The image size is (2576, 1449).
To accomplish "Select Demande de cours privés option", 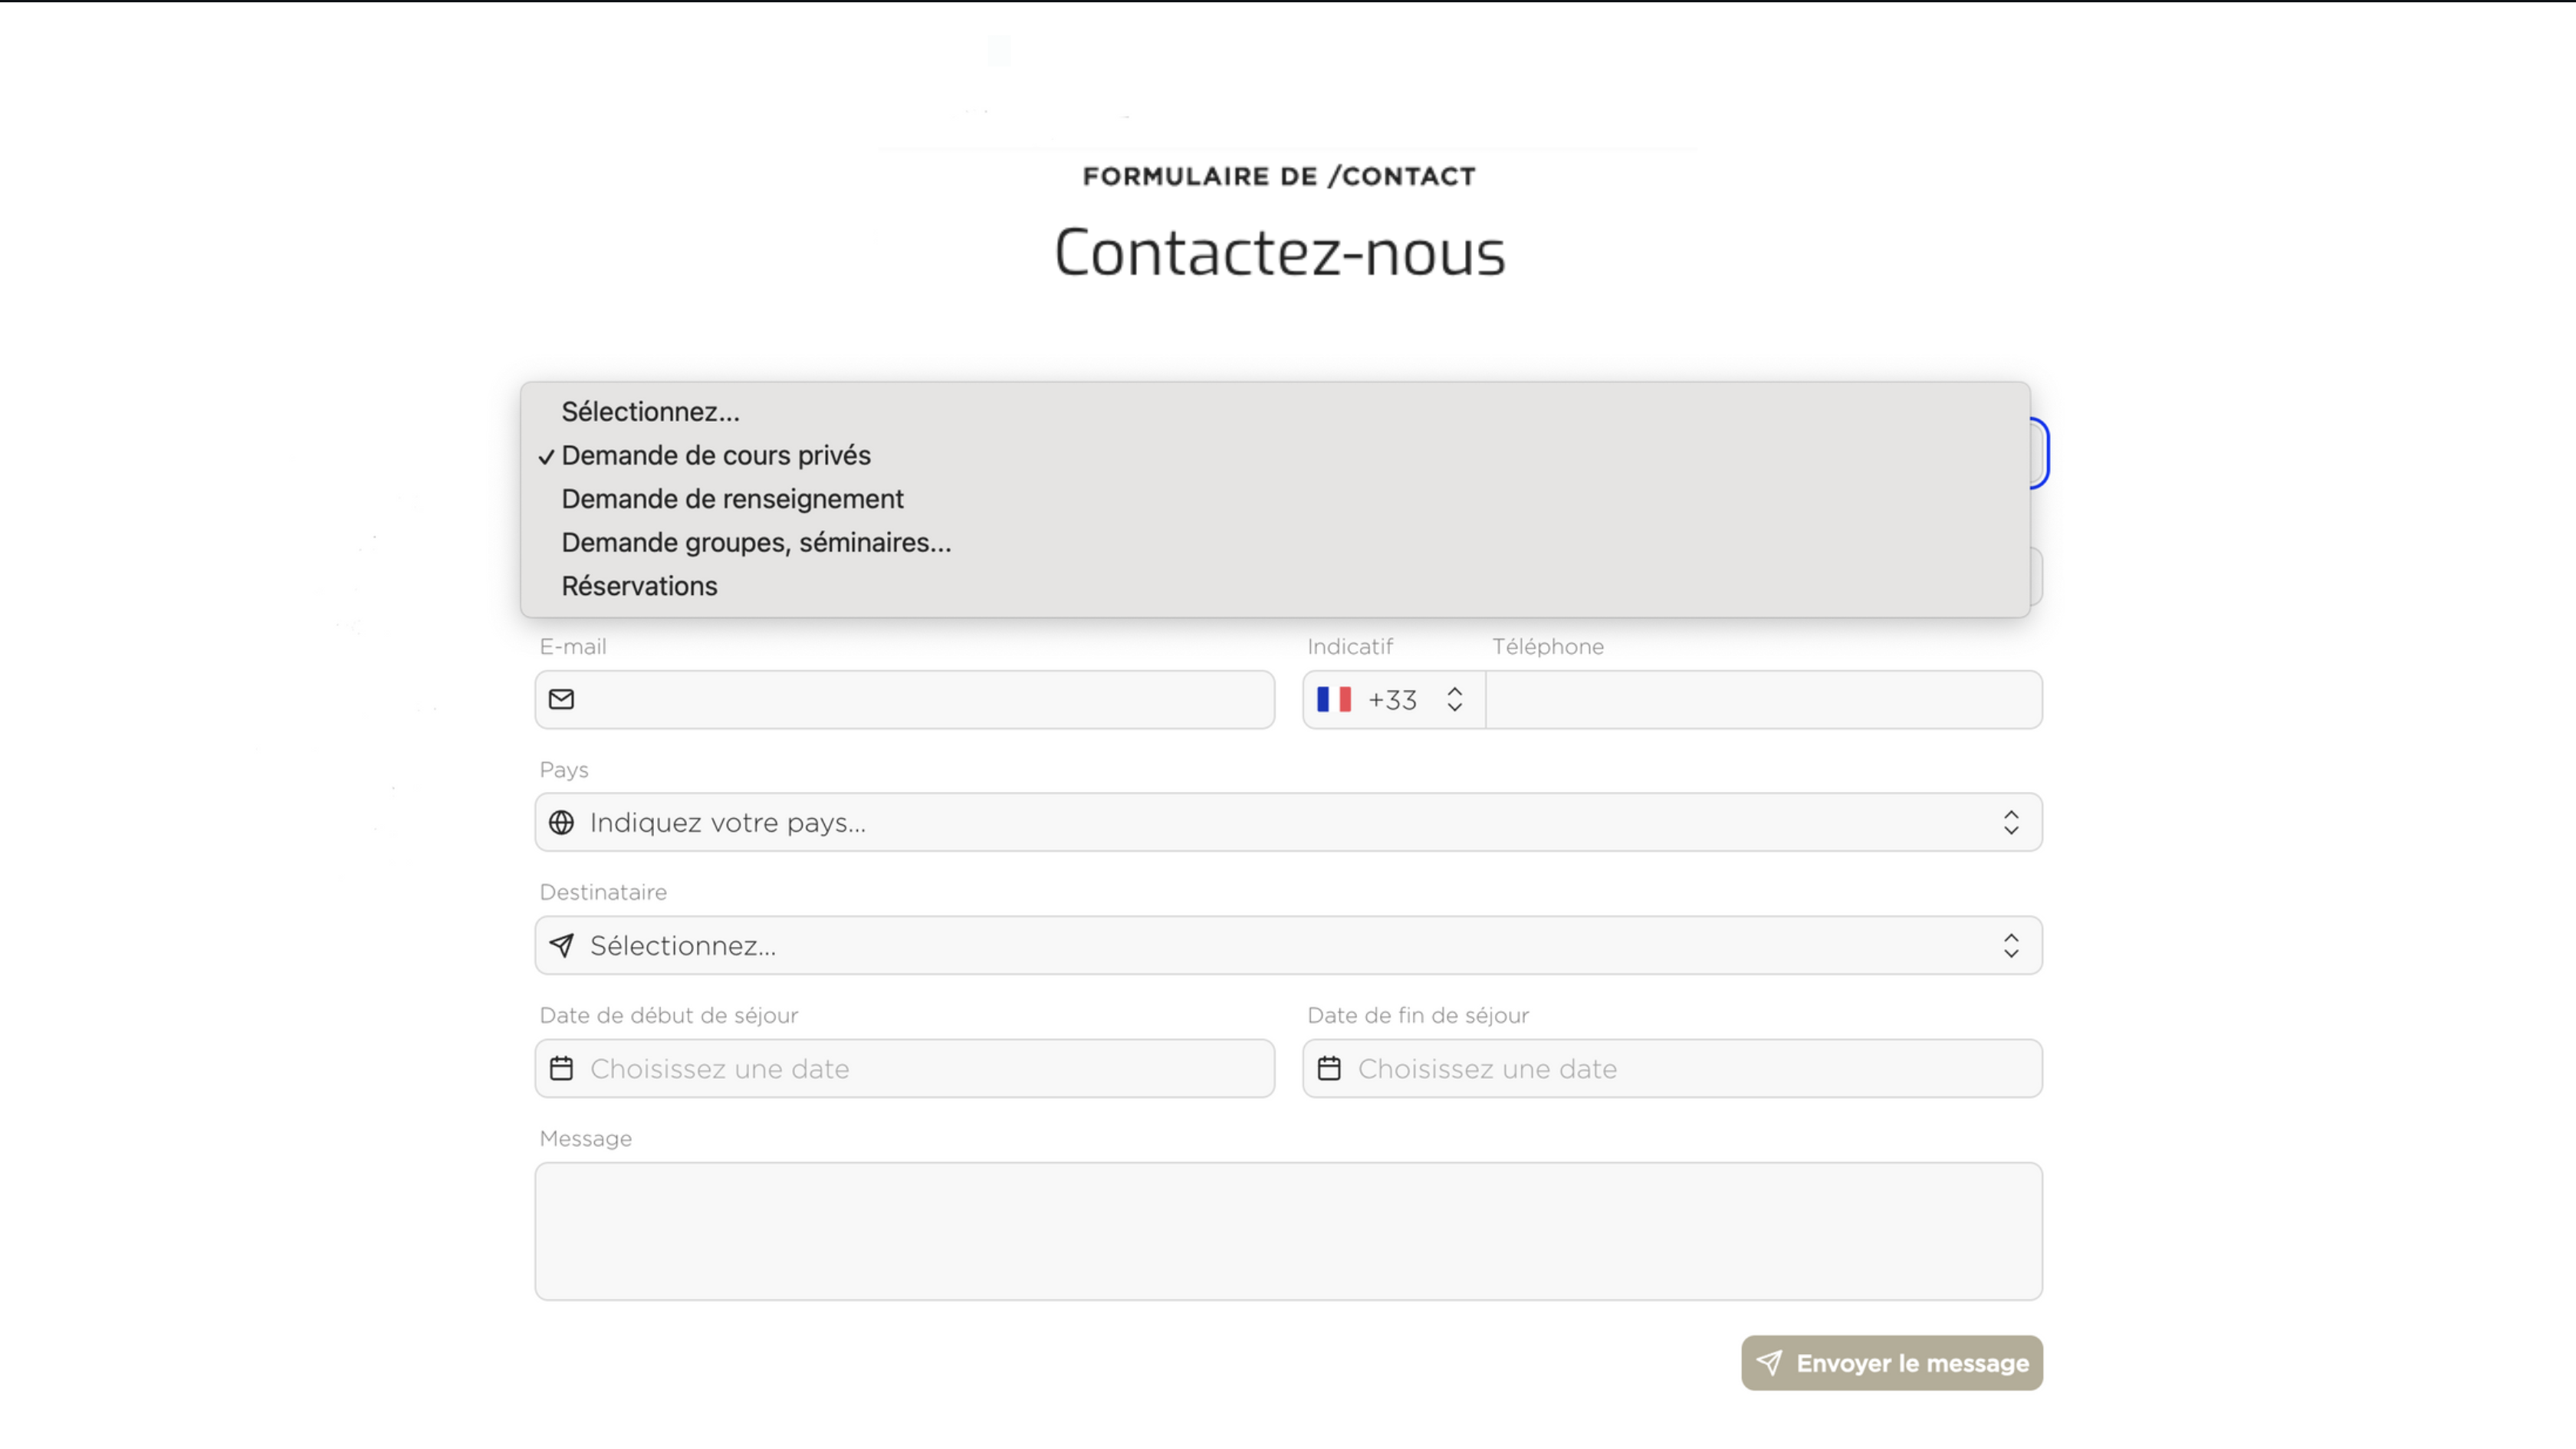I will click(716, 455).
